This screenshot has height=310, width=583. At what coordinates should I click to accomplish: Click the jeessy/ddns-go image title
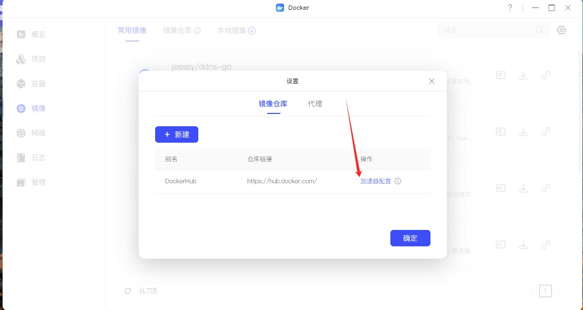click(x=201, y=67)
